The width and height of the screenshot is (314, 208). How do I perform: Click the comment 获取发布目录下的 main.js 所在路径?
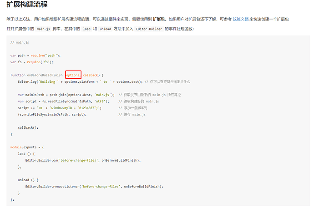tap(152, 95)
